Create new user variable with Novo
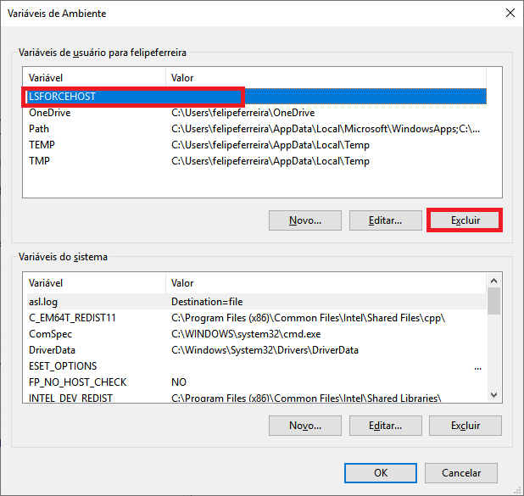Viewport: 524px width, 496px height. [x=304, y=220]
